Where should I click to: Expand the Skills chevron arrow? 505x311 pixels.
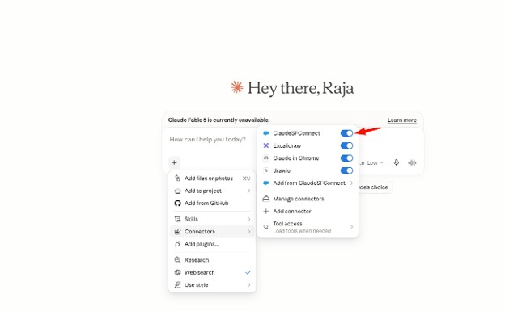pos(249,219)
